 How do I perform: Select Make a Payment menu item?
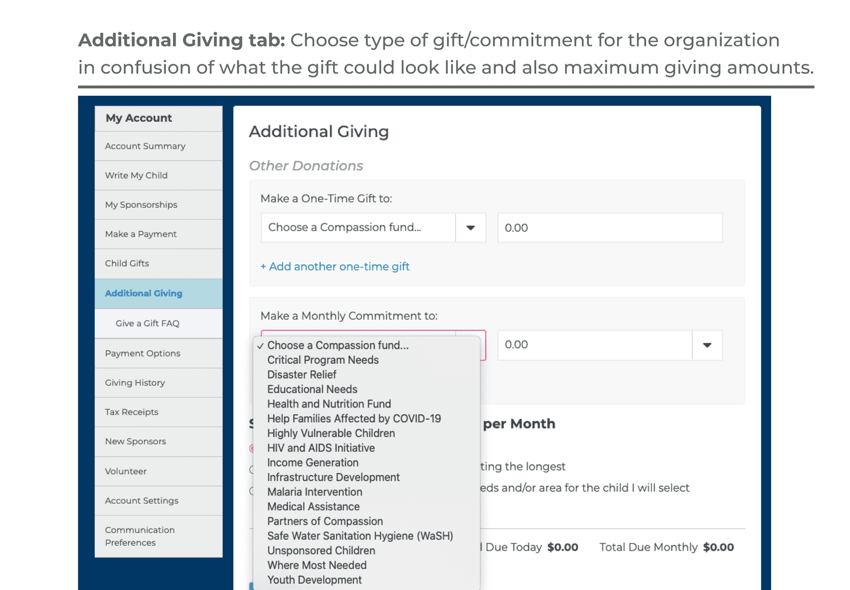point(159,235)
